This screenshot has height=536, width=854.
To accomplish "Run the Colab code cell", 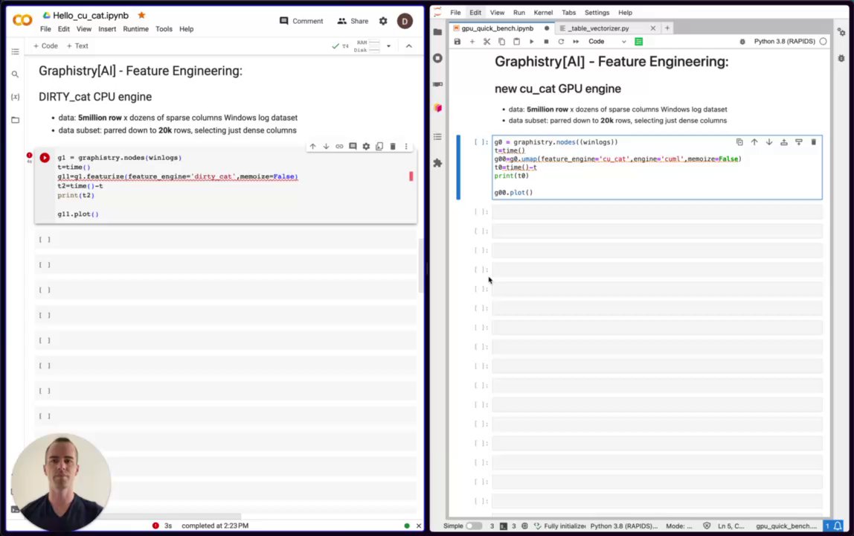I will 45,158.
